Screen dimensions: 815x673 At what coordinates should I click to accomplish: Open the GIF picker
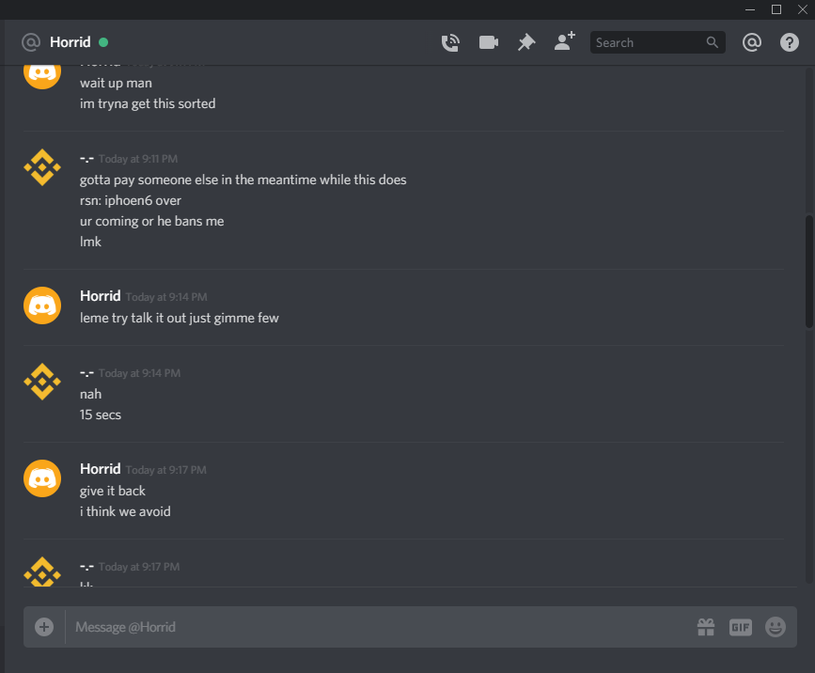coord(741,627)
